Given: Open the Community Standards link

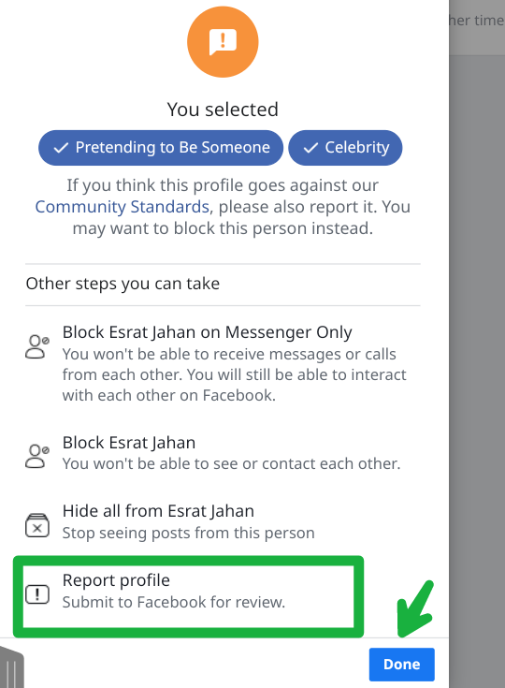Looking at the screenshot, I should point(123,207).
